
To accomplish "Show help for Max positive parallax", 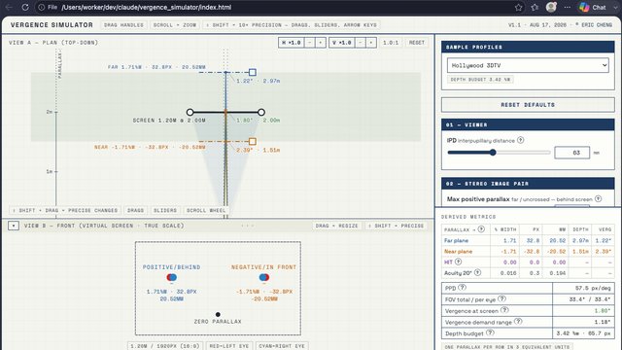I will (599, 198).
